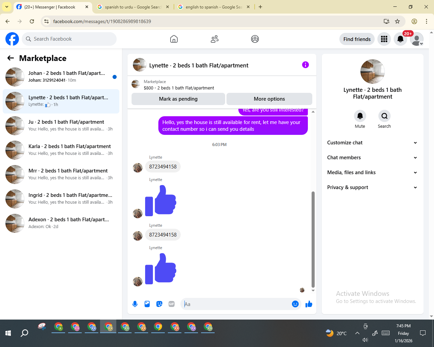Record a voice clip with the microphone icon

coord(135,304)
